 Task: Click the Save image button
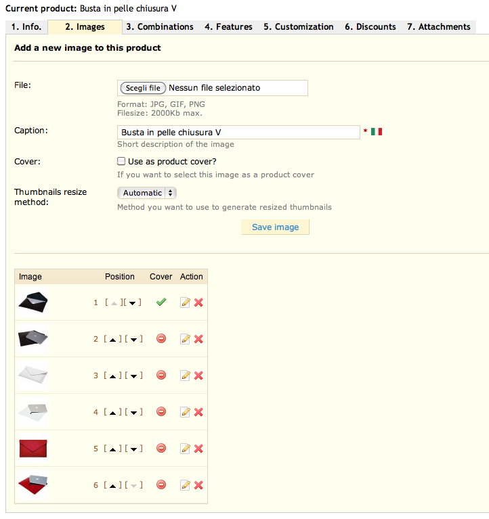(275, 227)
